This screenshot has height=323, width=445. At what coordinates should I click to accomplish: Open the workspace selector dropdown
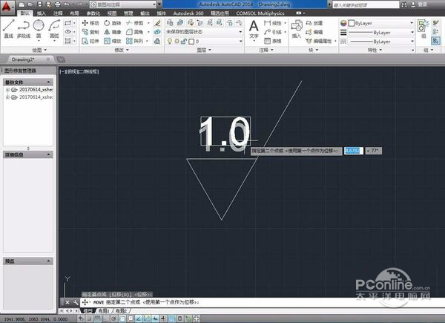tap(123, 4)
